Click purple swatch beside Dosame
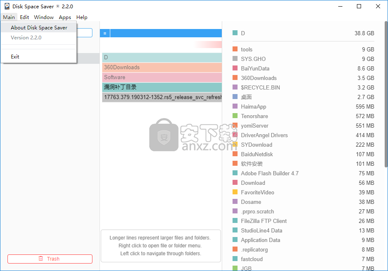Image resolution: width=388 pixels, height=271 pixels. (235, 201)
